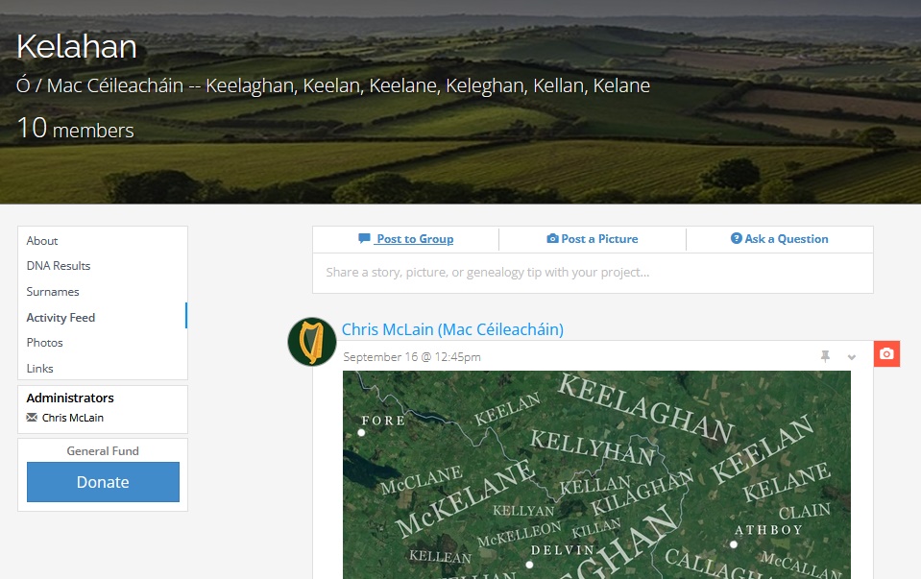Switch to the Post a Picture tab

click(x=592, y=239)
